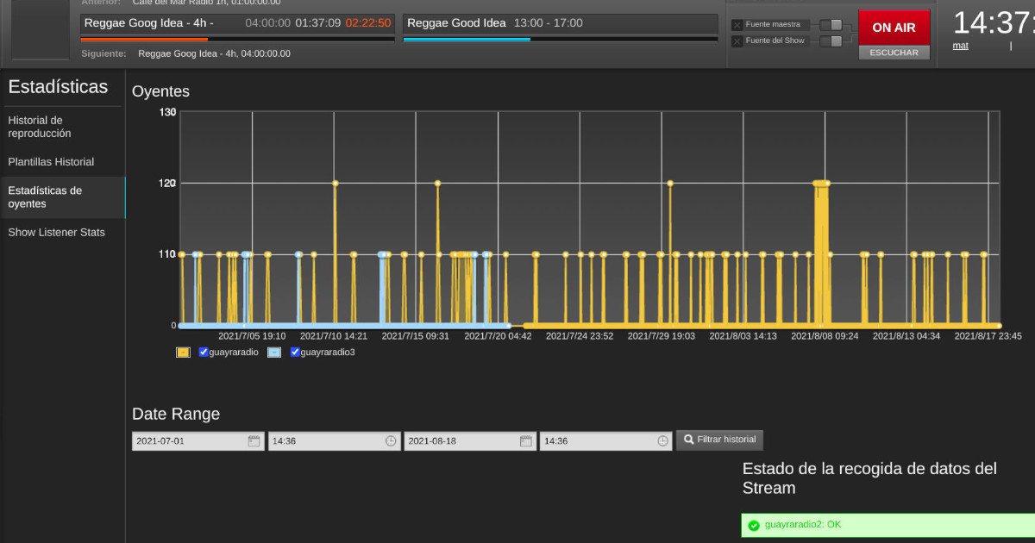Open the mat user link
The width and height of the screenshot is (1035, 543).
click(x=960, y=46)
